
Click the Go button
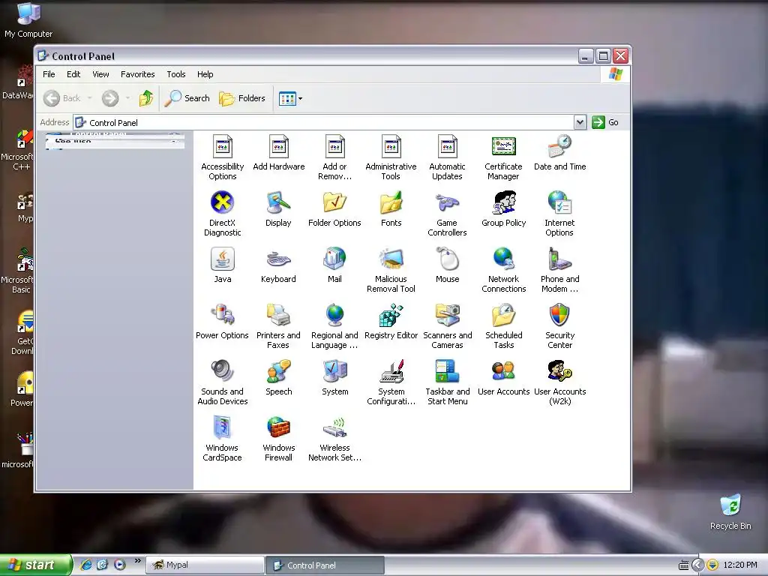(605, 122)
